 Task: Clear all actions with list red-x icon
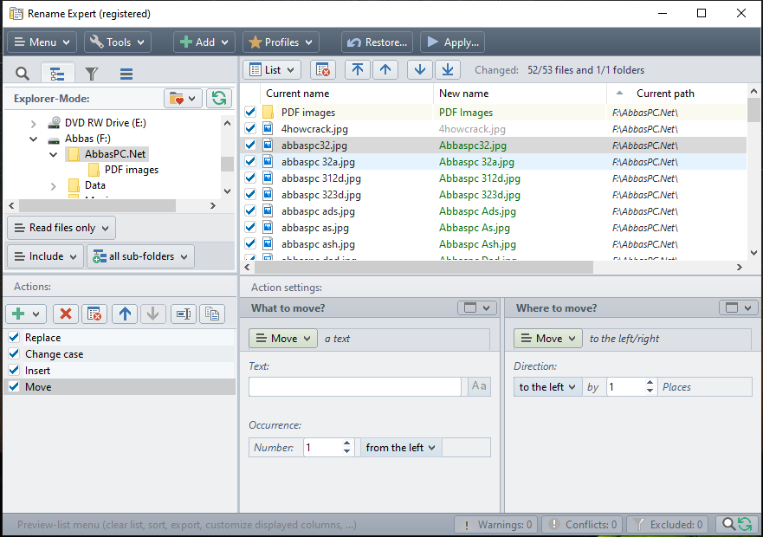click(x=94, y=314)
